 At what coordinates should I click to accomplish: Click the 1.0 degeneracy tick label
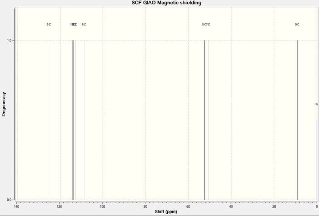[x=9, y=40]
